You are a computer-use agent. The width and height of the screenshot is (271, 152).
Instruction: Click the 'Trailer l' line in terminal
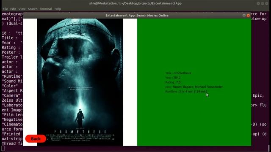(x=12, y=57)
